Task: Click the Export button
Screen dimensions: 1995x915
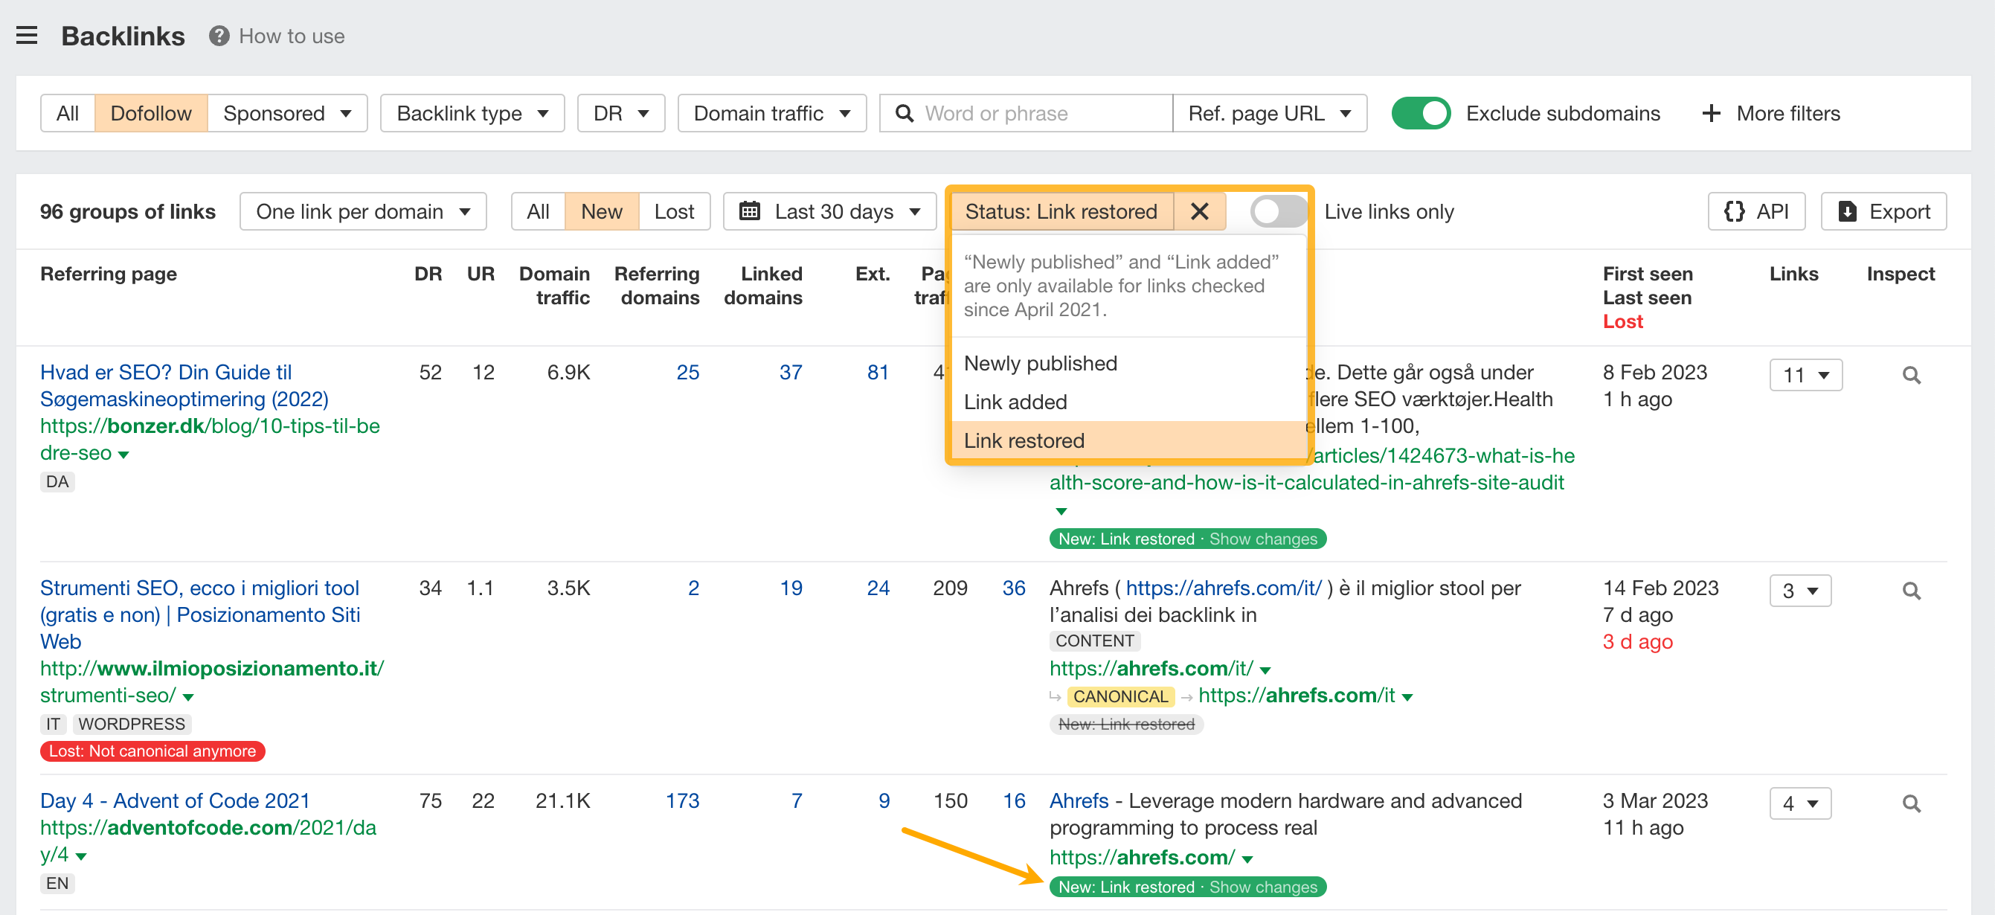Action: pos(1883,211)
